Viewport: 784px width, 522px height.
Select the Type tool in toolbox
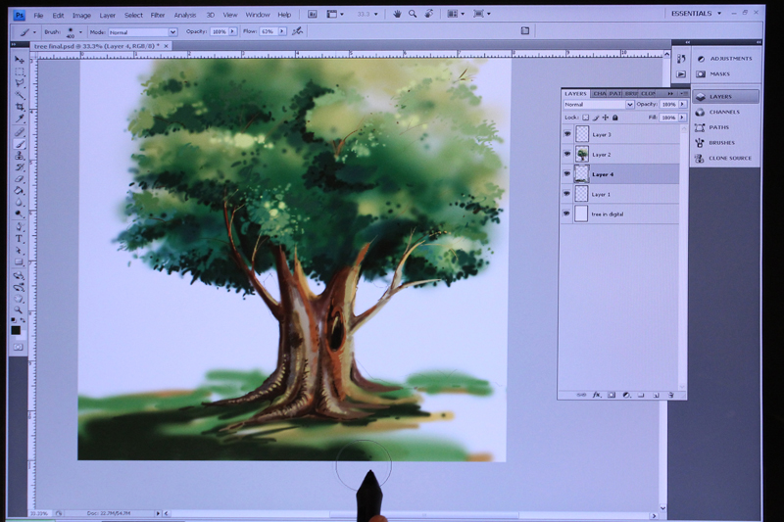19,238
